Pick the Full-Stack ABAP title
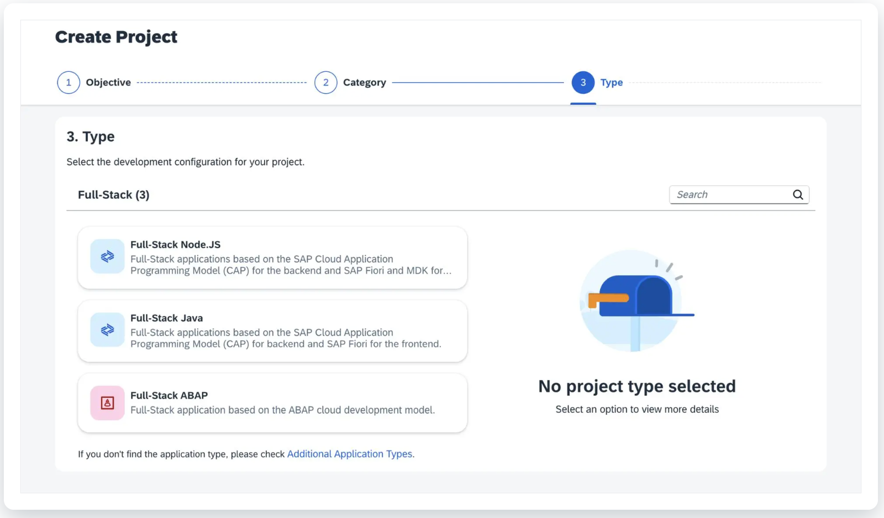This screenshot has height=518, width=884. pos(169,395)
